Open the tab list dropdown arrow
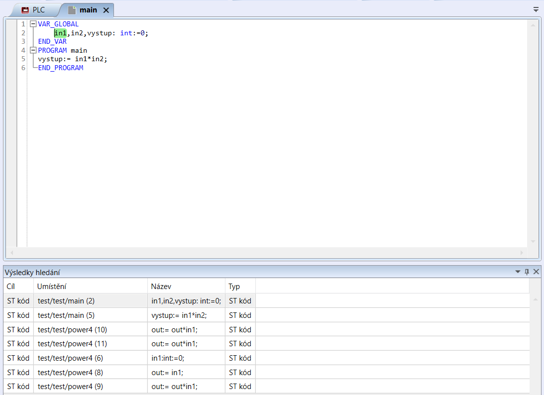Image resolution: width=544 pixels, height=395 pixels. 536,9
